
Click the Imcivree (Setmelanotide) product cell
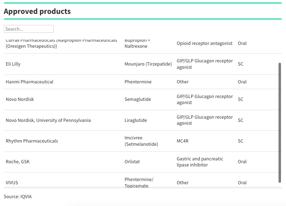pyautogui.click(x=141, y=141)
